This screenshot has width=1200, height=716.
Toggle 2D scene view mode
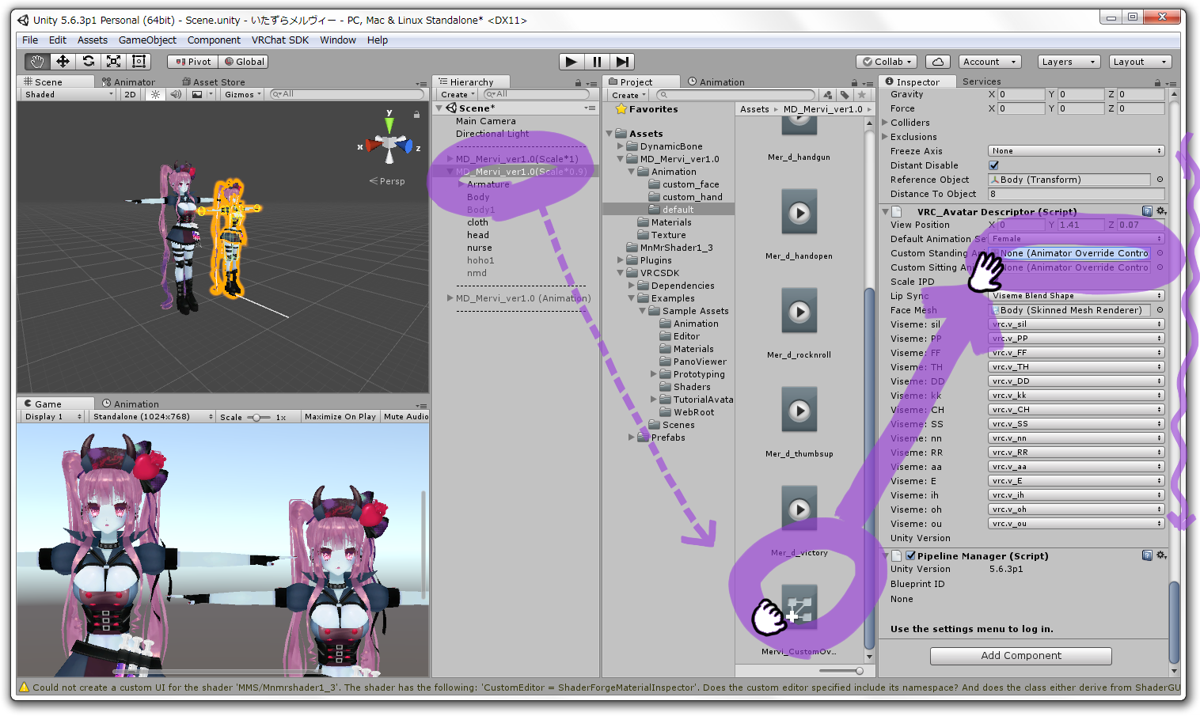pyautogui.click(x=130, y=94)
